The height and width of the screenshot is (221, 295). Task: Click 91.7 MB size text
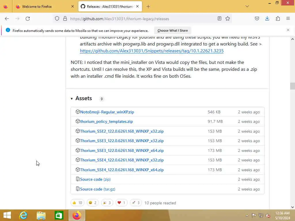(x=215, y=122)
